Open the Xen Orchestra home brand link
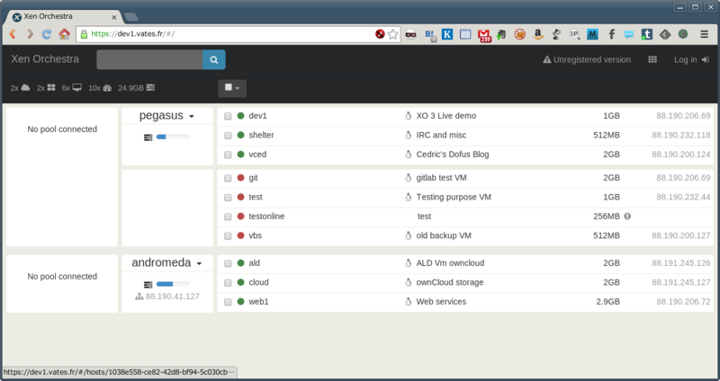720x381 pixels. [45, 59]
